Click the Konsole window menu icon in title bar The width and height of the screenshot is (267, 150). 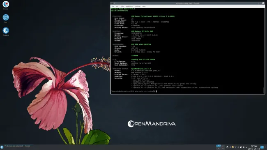(112, 3)
